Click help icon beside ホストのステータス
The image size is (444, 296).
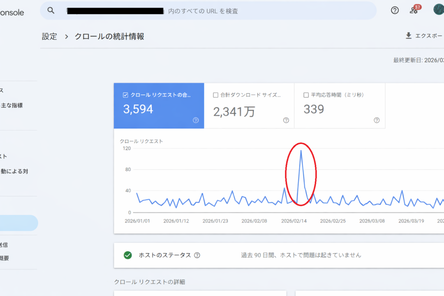197,255
